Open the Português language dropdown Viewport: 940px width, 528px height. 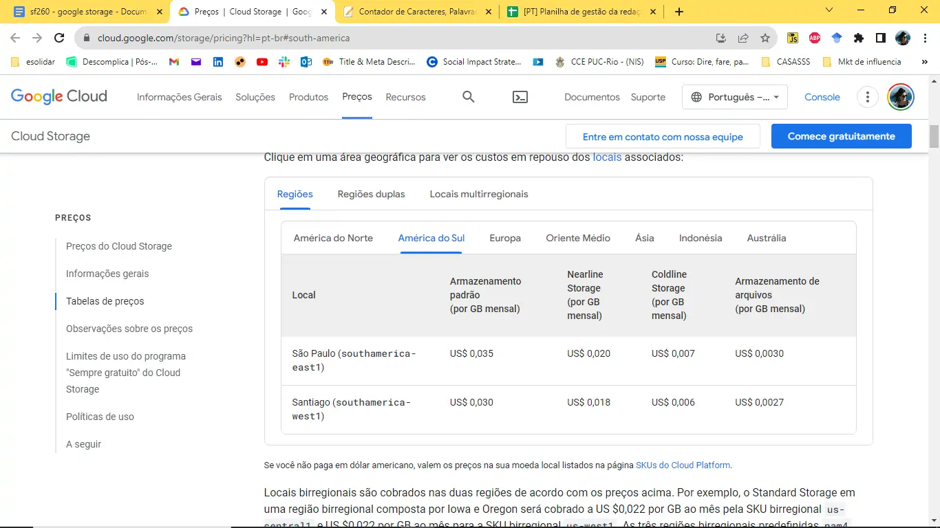point(734,97)
